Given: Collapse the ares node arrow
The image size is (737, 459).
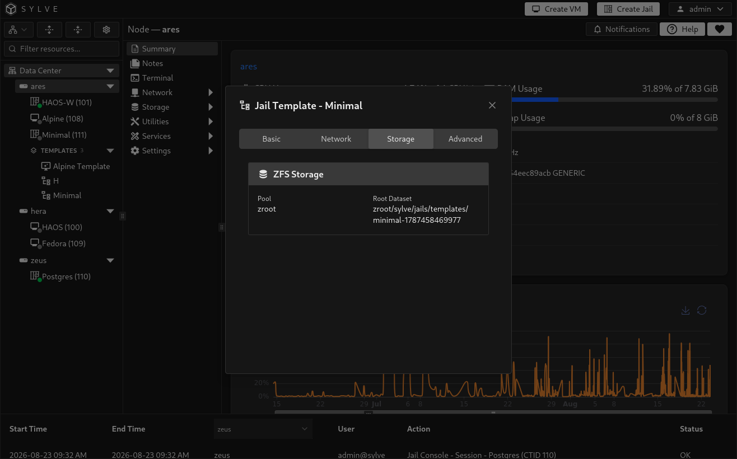Looking at the screenshot, I should [110, 86].
